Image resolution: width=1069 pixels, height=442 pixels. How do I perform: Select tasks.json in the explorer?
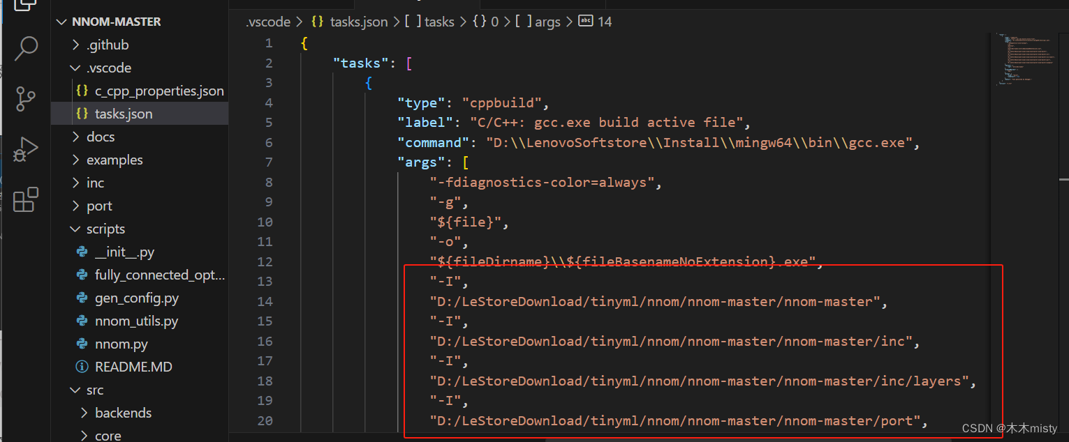(124, 114)
